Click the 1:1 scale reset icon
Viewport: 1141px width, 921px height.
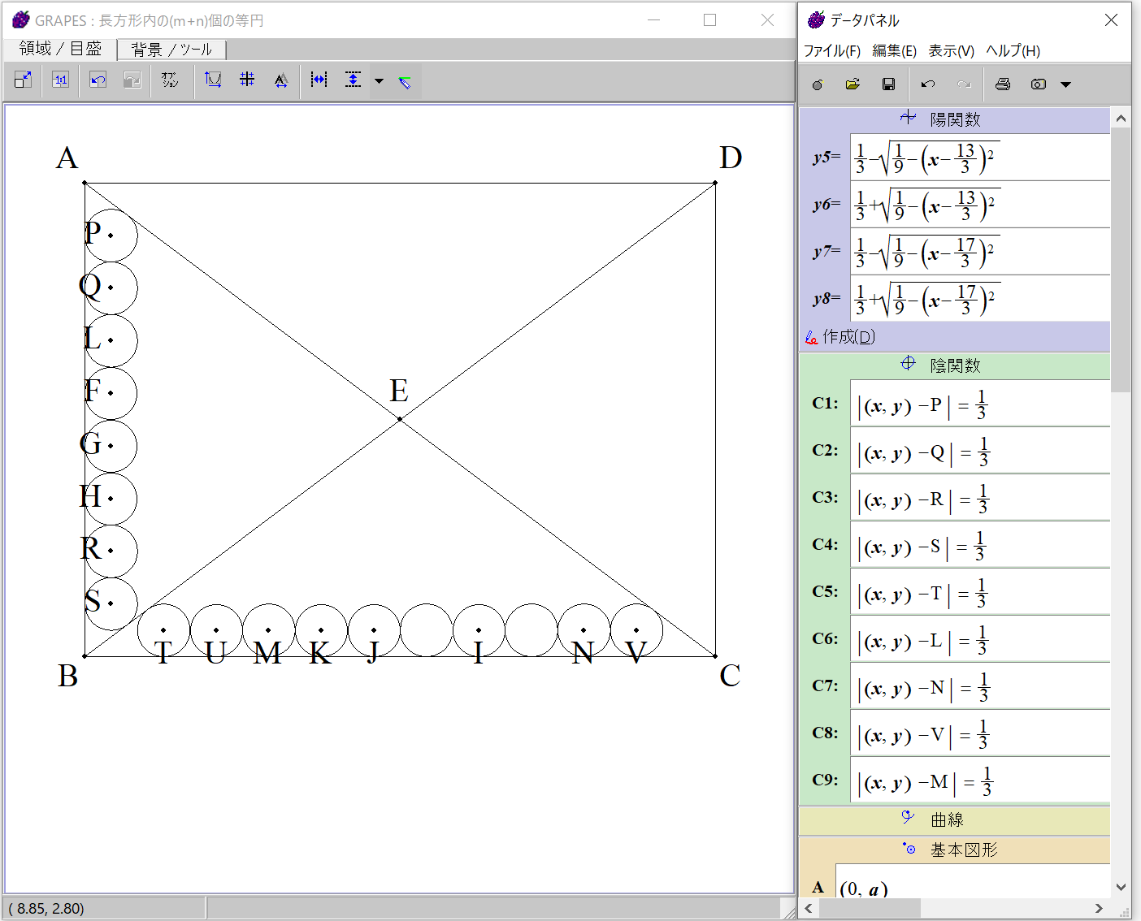coord(60,80)
